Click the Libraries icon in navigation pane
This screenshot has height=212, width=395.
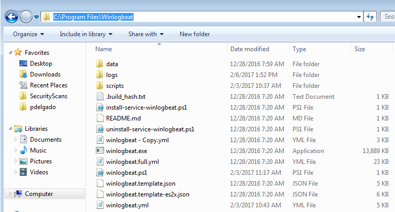[18, 129]
